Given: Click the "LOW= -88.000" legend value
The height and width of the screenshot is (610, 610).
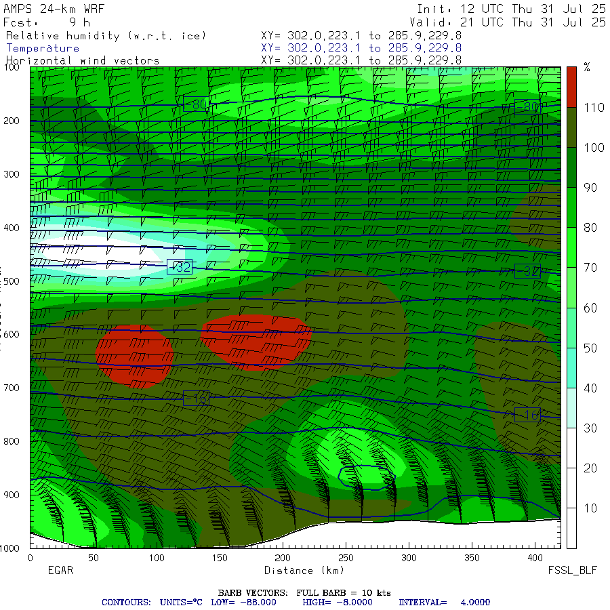Looking at the screenshot, I should (x=243, y=603).
